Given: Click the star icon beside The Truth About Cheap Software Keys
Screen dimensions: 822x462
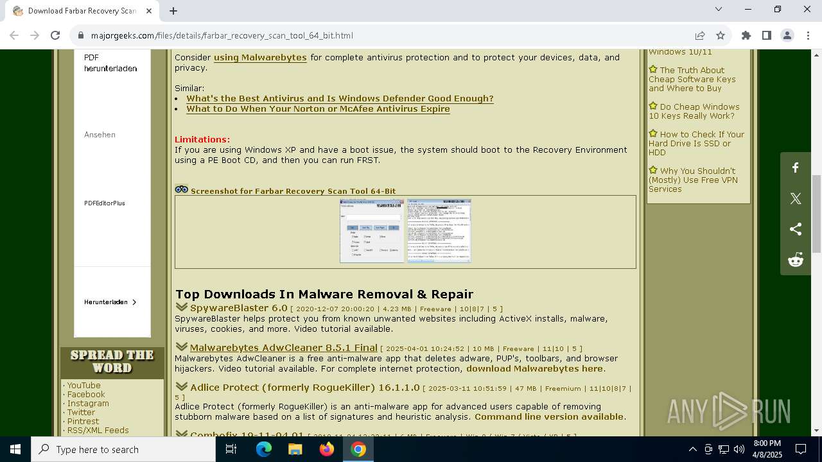Looking at the screenshot, I should pyautogui.click(x=653, y=69).
